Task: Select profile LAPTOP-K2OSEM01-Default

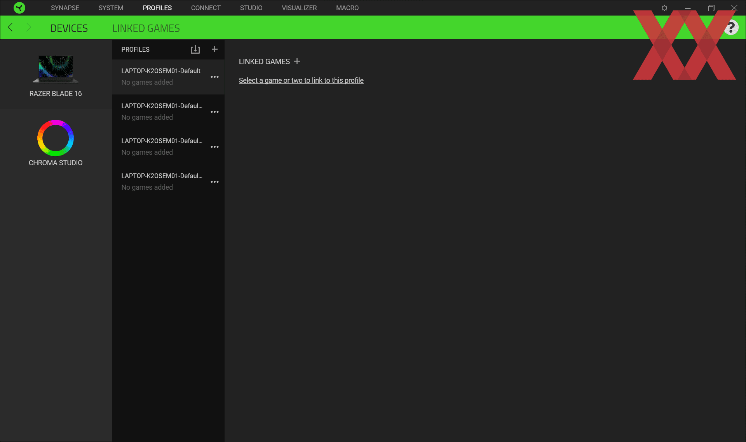Action: (x=168, y=77)
